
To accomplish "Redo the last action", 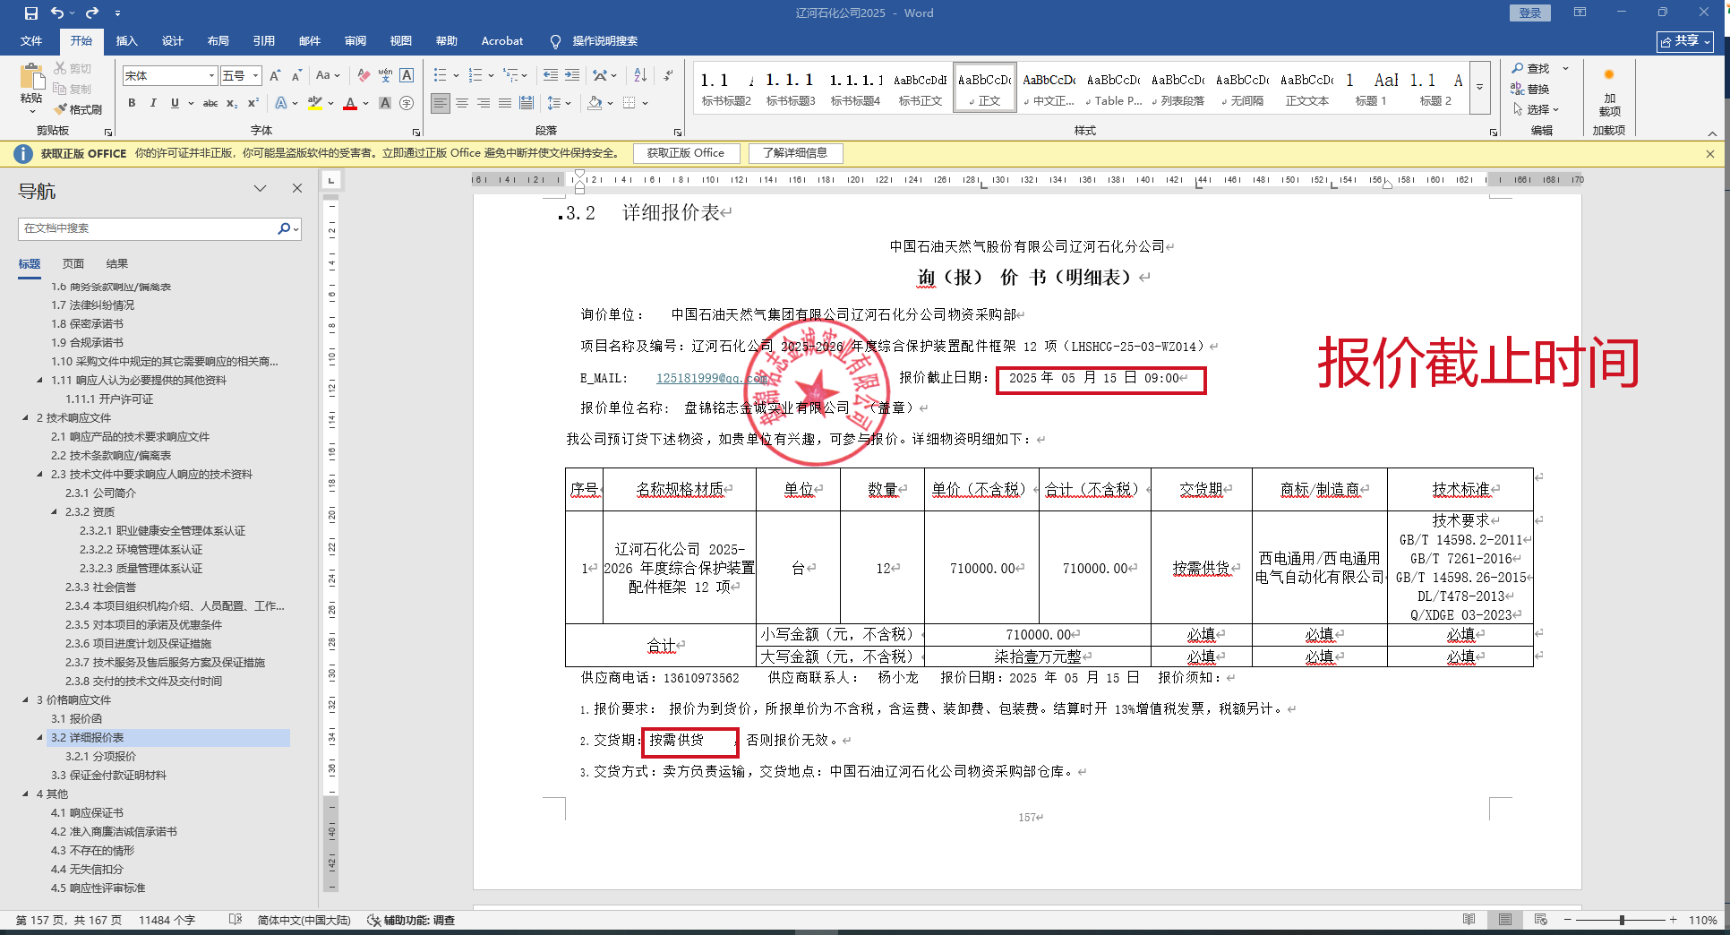I will point(92,13).
